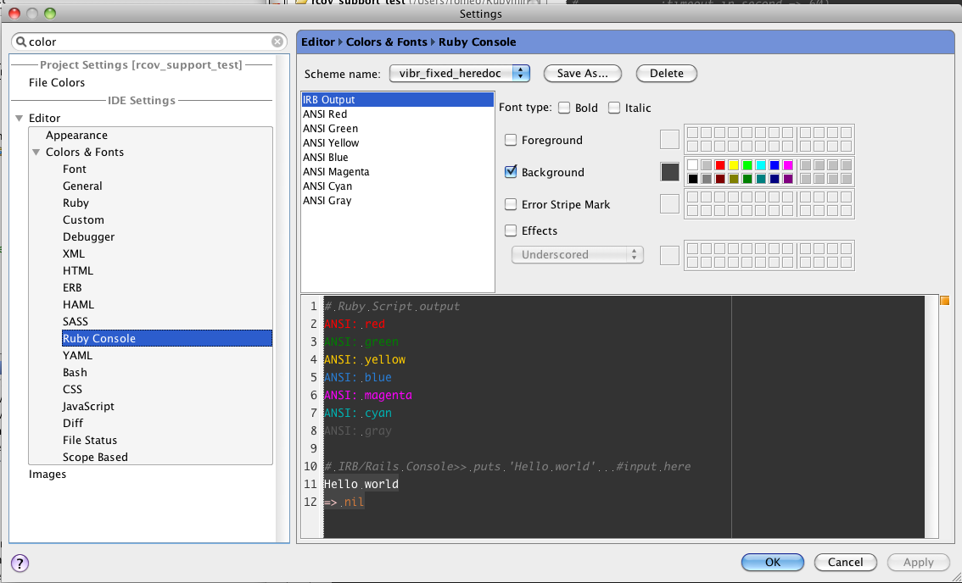962x583 pixels.
Task: Open File Status color settings
Action: [x=90, y=440]
